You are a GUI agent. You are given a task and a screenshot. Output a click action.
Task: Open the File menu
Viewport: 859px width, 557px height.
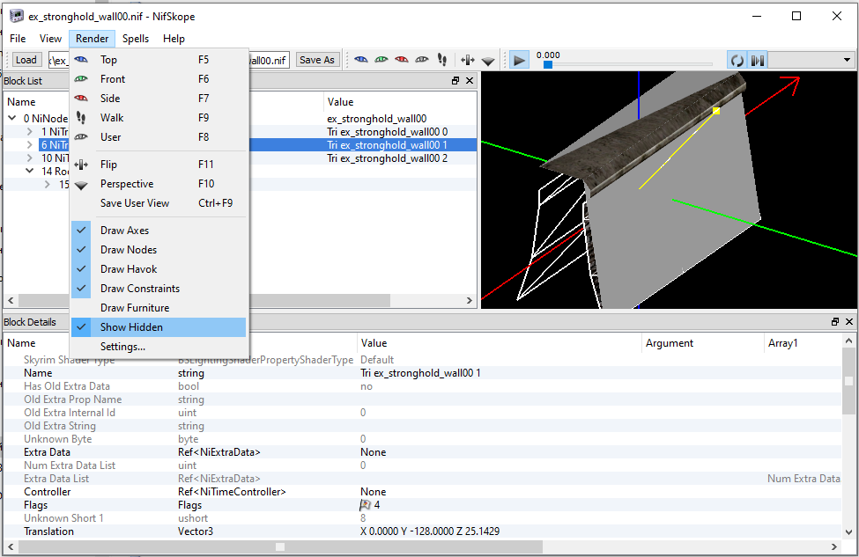click(18, 39)
